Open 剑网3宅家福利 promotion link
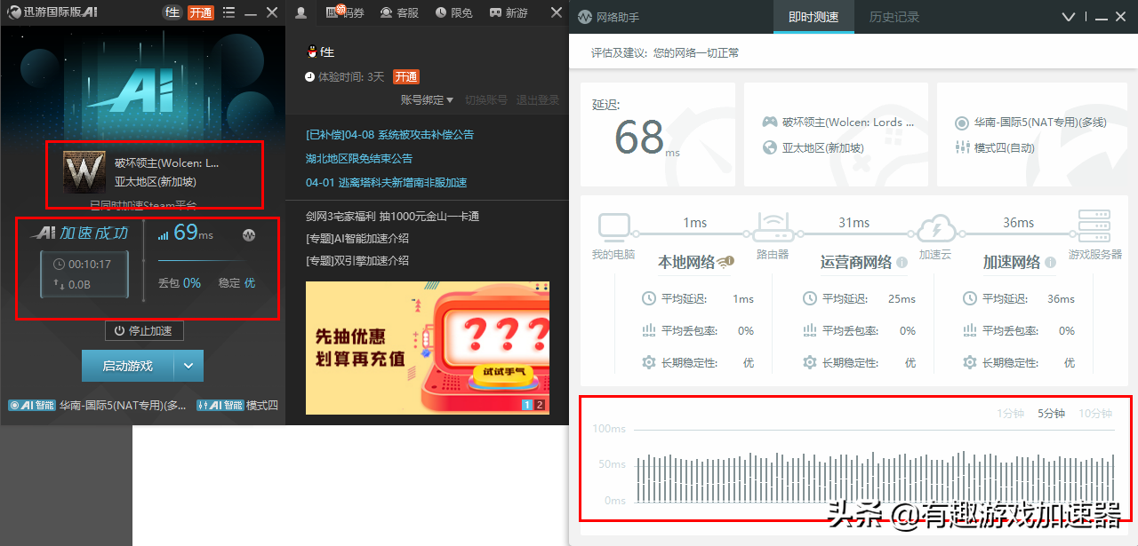The height and width of the screenshot is (546, 1138). pos(392,217)
